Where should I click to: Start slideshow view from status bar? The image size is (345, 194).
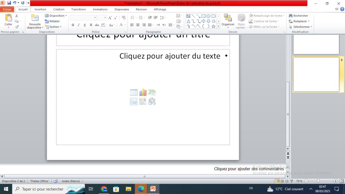coord(292,181)
